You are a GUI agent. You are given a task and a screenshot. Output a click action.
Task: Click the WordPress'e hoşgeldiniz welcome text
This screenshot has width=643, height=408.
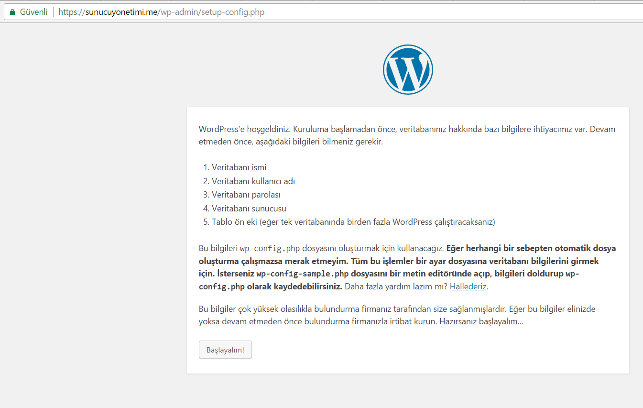[245, 129]
